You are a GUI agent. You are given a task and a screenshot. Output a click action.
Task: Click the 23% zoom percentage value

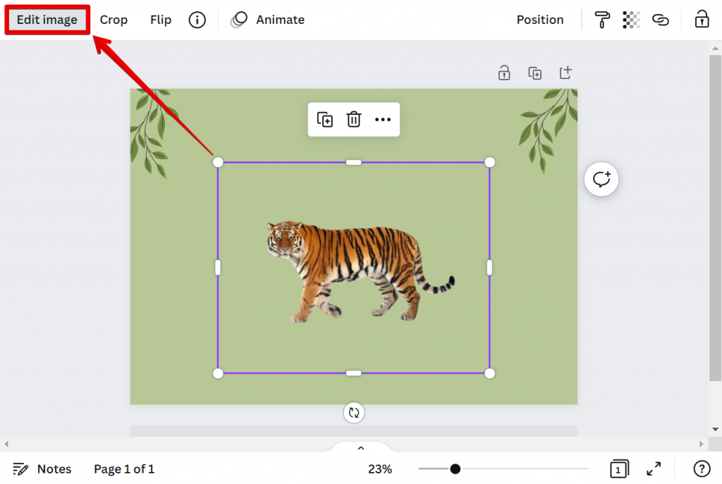coord(380,469)
